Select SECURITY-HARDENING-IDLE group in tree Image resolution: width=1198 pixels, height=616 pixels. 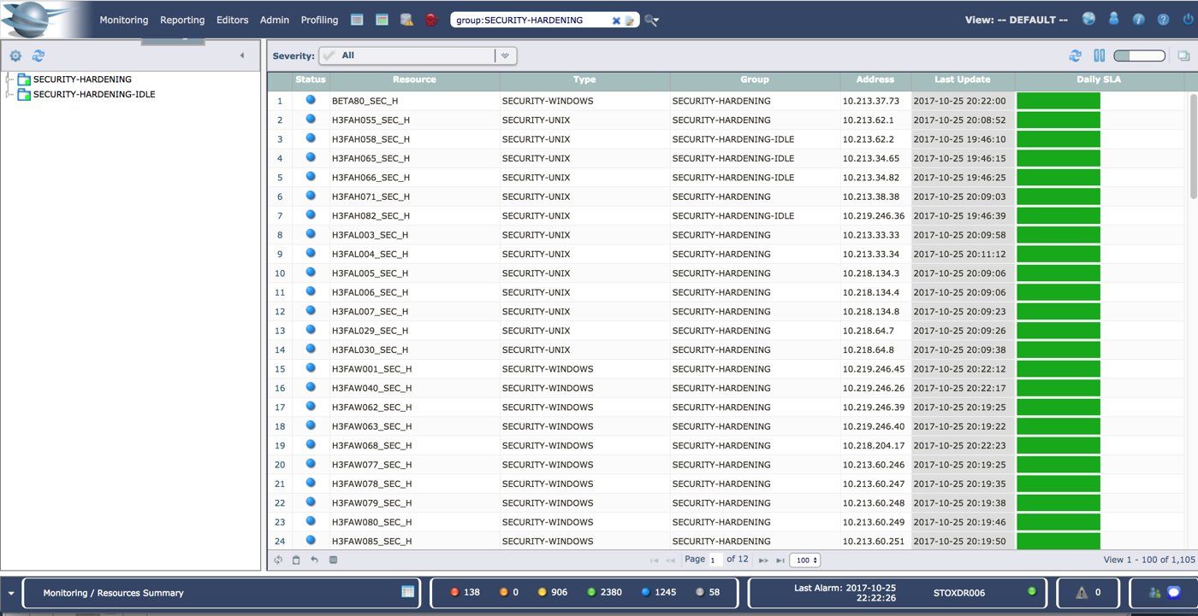coord(94,95)
